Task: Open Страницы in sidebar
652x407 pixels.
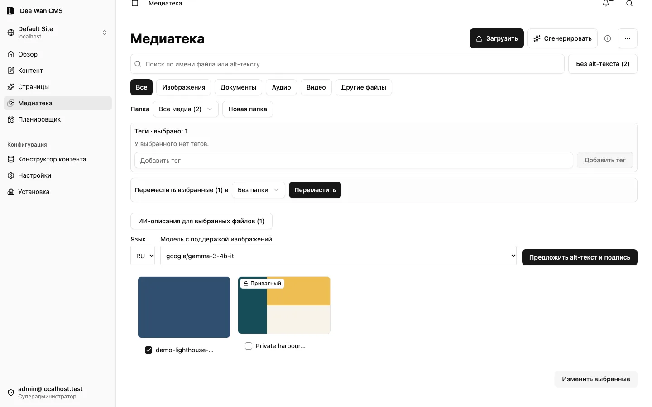Action: (x=58, y=87)
